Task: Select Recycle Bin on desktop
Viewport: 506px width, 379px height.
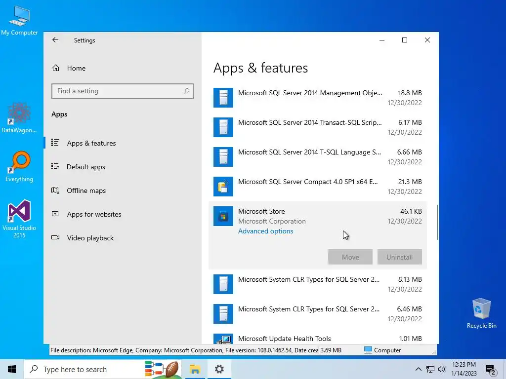Action: click(481, 313)
